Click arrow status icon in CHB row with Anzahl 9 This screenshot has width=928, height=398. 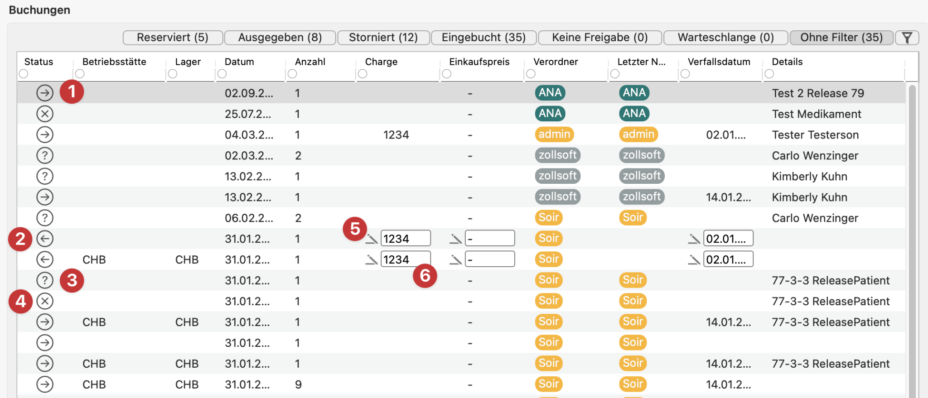point(45,384)
